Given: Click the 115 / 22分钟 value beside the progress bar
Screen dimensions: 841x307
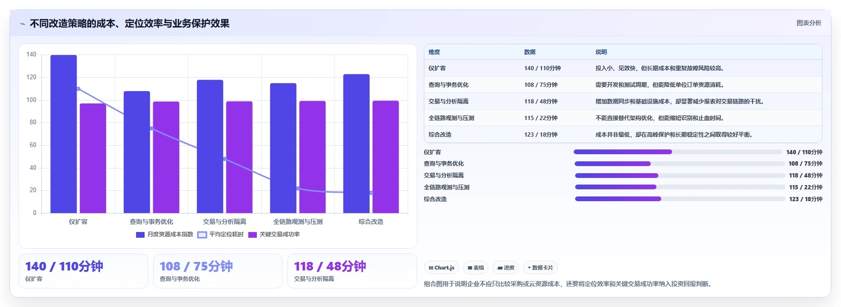Looking at the screenshot, I should 806,187.
